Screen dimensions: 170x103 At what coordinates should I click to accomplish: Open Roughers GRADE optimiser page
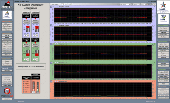[163, 72]
